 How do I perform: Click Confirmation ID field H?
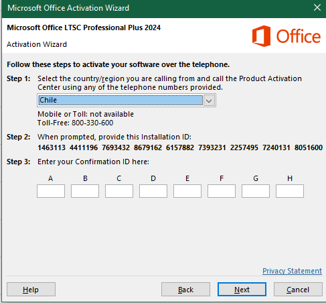click(290, 191)
